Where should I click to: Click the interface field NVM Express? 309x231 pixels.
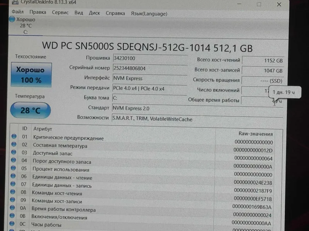pyautogui.click(x=150, y=79)
